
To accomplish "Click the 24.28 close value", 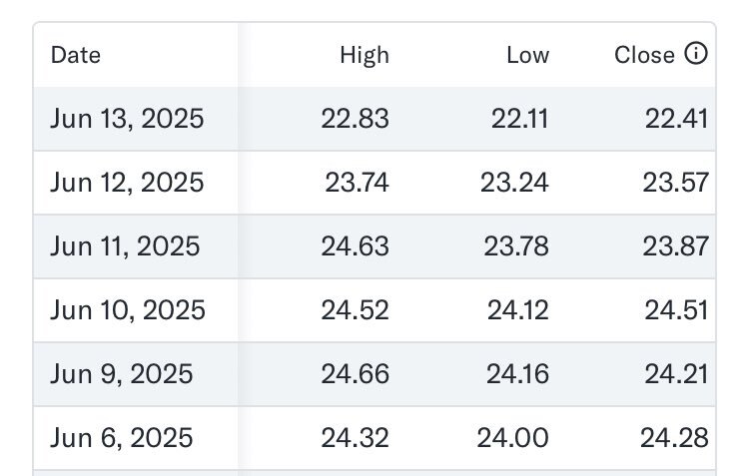I will pos(674,438).
